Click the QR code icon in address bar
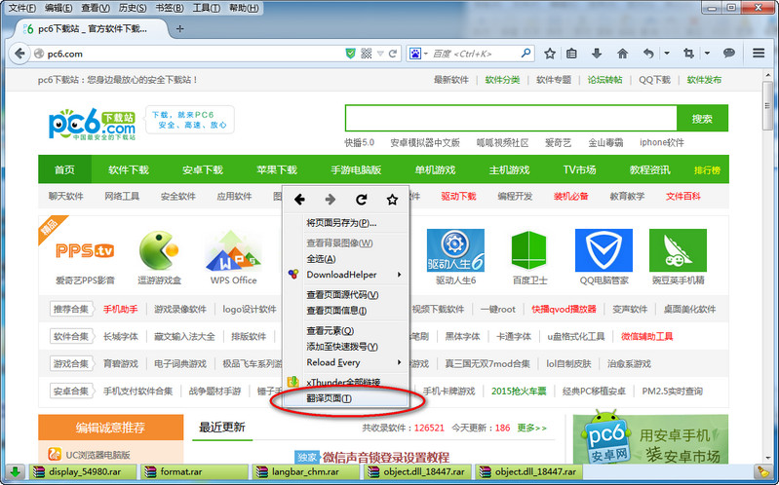The image size is (779, 485). (367, 54)
